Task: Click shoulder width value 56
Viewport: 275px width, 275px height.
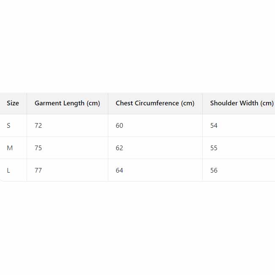Action: pos(214,170)
